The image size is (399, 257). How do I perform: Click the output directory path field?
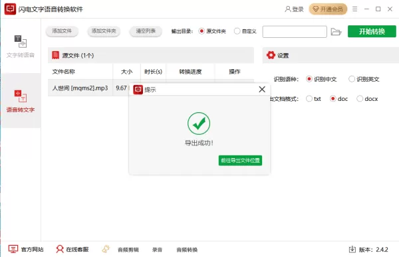[x=295, y=31]
